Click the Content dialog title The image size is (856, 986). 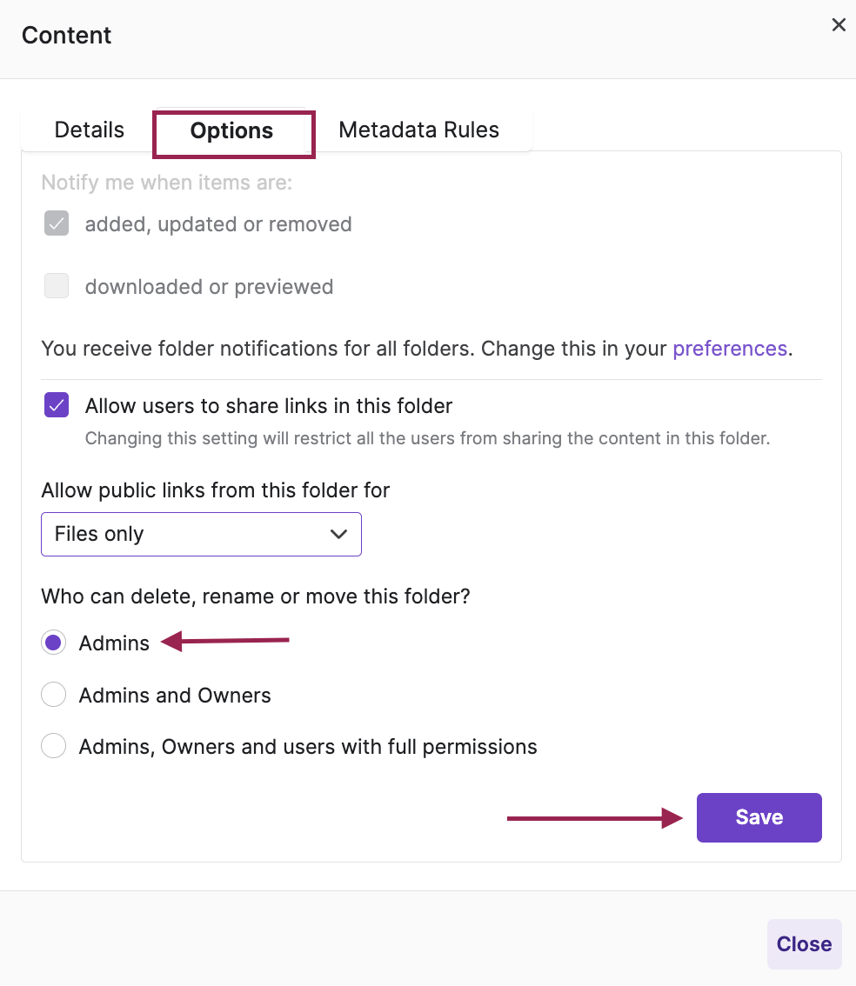point(67,36)
